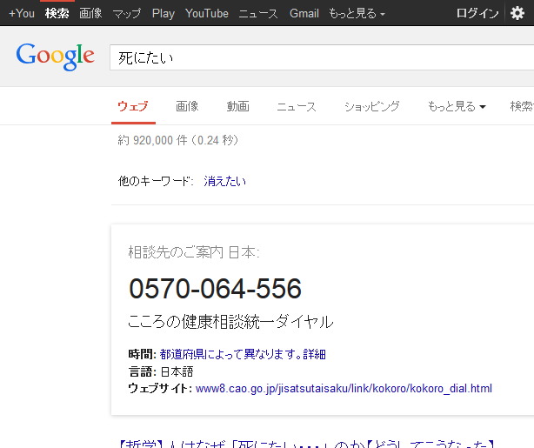
Task: Click the ログイン button
Action: point(477,14)
